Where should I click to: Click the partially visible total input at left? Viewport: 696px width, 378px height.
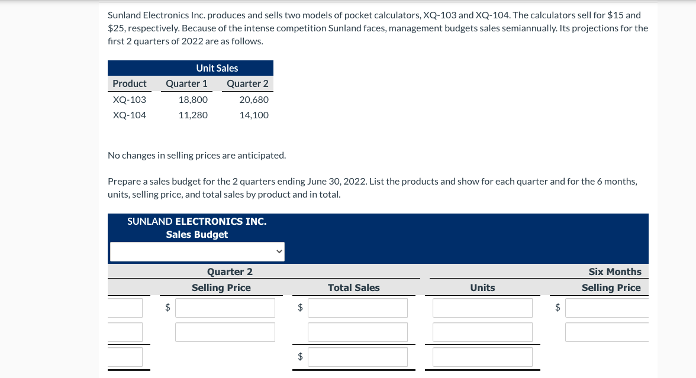pos(125,357)
